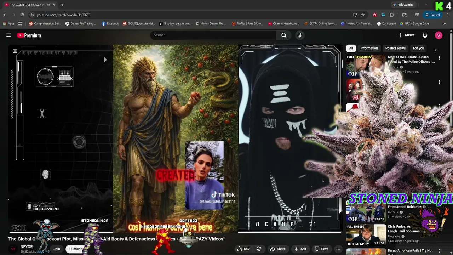Subscribe to the NEXOR channel

76,249
